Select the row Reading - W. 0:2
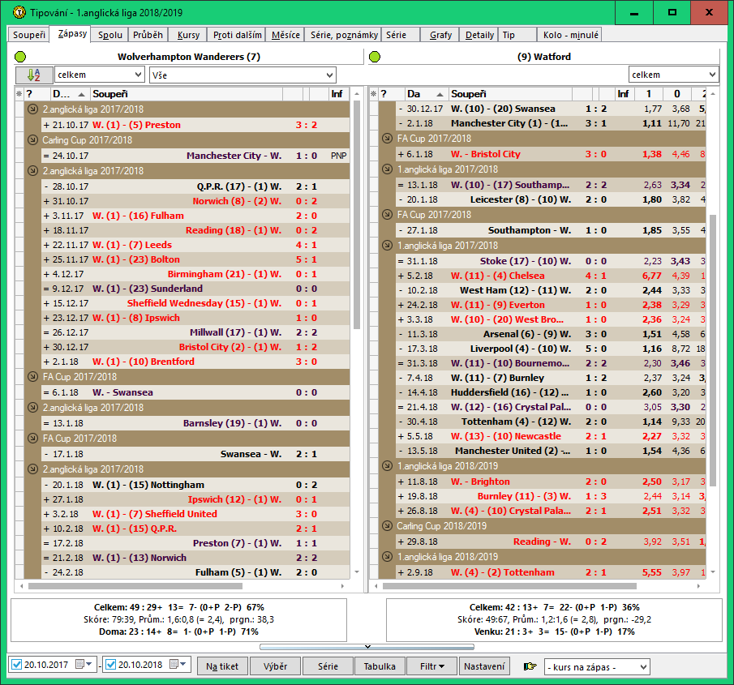 [551, 542]
